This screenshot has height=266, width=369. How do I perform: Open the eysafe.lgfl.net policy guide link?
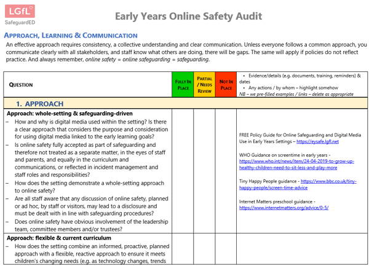[x=317, y=141]
